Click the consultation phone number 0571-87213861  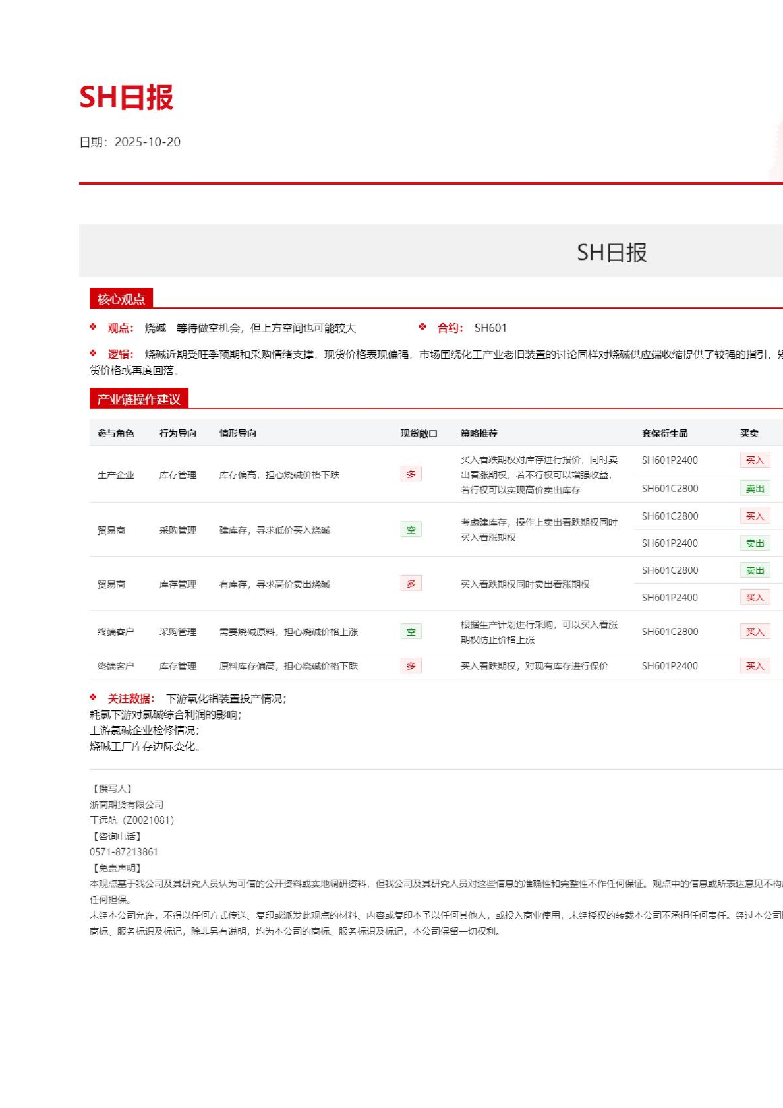click(x=124, y=852)
